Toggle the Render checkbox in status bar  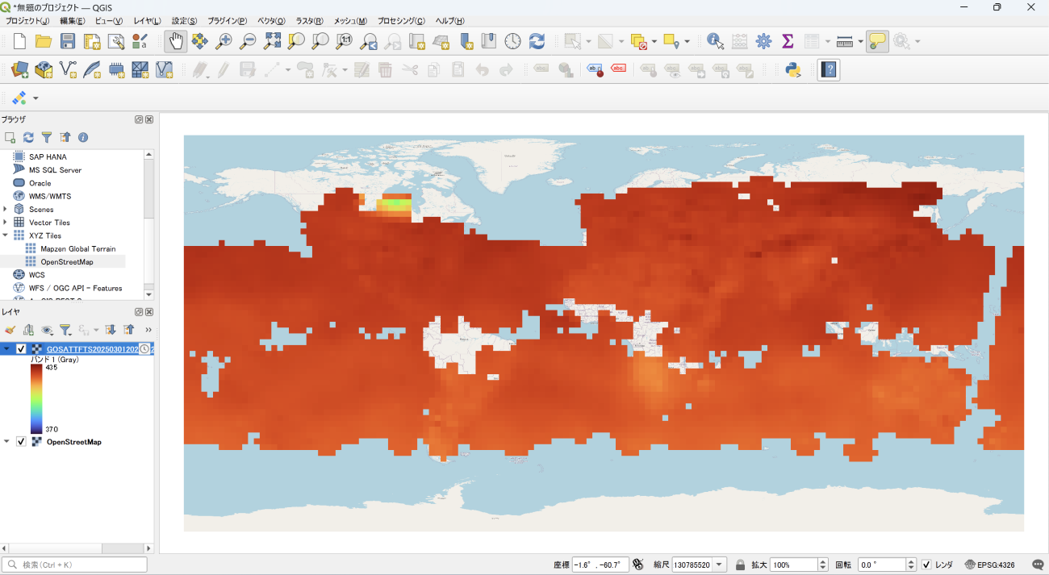pos(926,565)
